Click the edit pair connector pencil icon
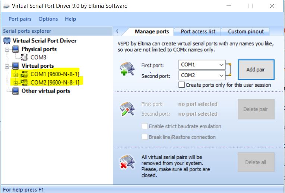 point(127,109)
